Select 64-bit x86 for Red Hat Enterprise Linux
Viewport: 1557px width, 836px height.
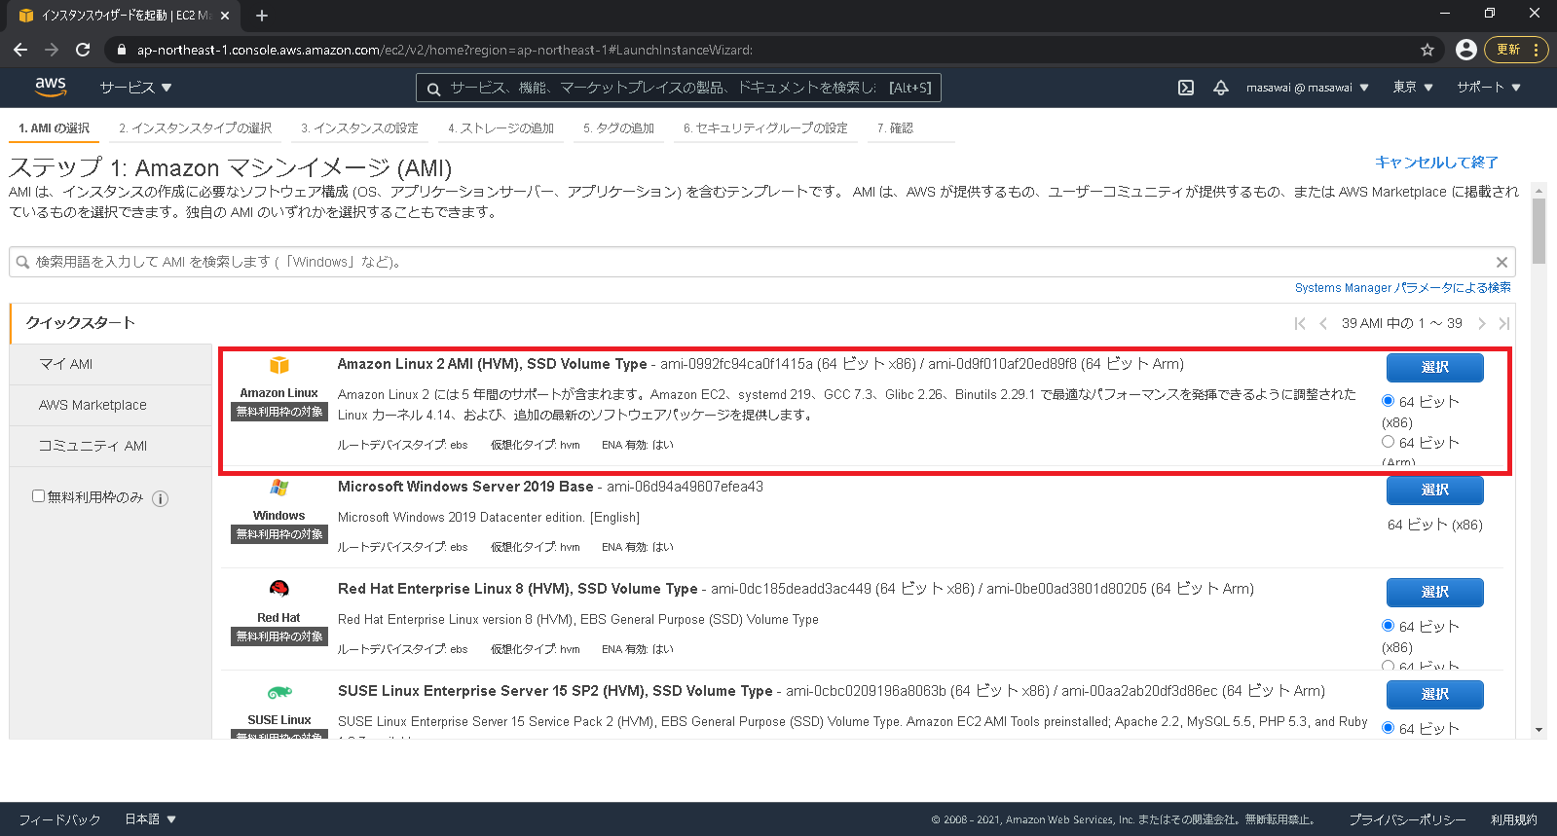click(x=1388, y=626)
